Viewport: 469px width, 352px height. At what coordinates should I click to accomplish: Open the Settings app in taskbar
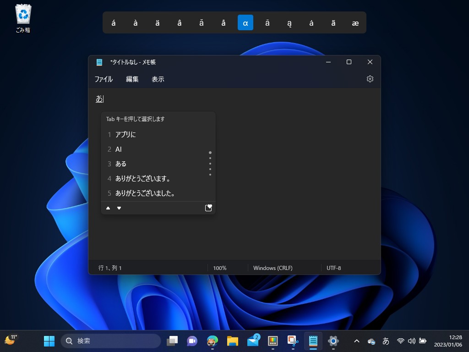[333, 341]
